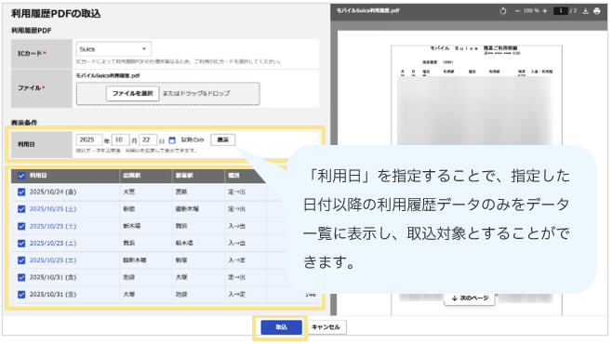Open the calendar picker for 利用日
The width and height of the screenshot is (612, 344).
172,140
